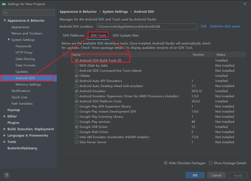This screenshot has height=181, width=251.
Task: Check Android Emulator Hypervisor Driver for AMD
Action: pos(77,96)
